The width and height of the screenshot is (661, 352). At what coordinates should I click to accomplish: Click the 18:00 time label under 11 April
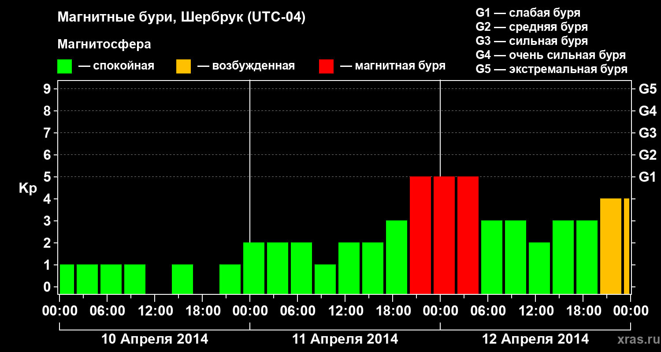(393, 311)
